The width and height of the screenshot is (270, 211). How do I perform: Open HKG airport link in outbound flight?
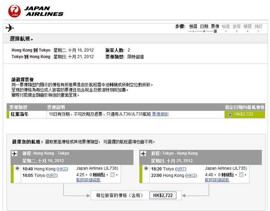tap(62, 169)
